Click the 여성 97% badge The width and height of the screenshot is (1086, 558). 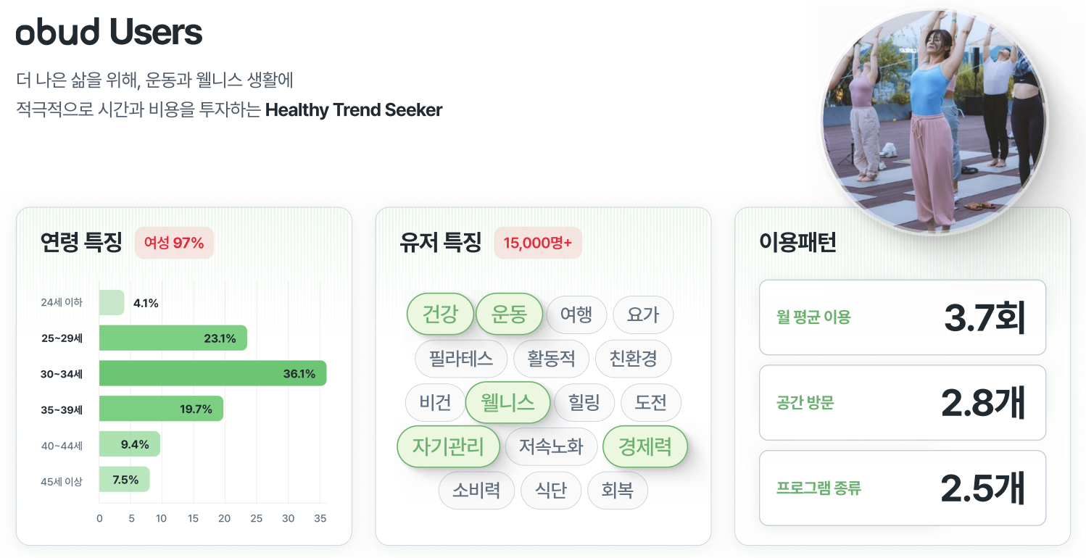[174, 243]
